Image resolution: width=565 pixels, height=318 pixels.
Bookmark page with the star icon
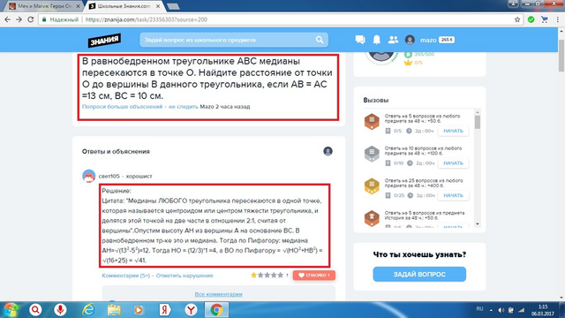517,19
